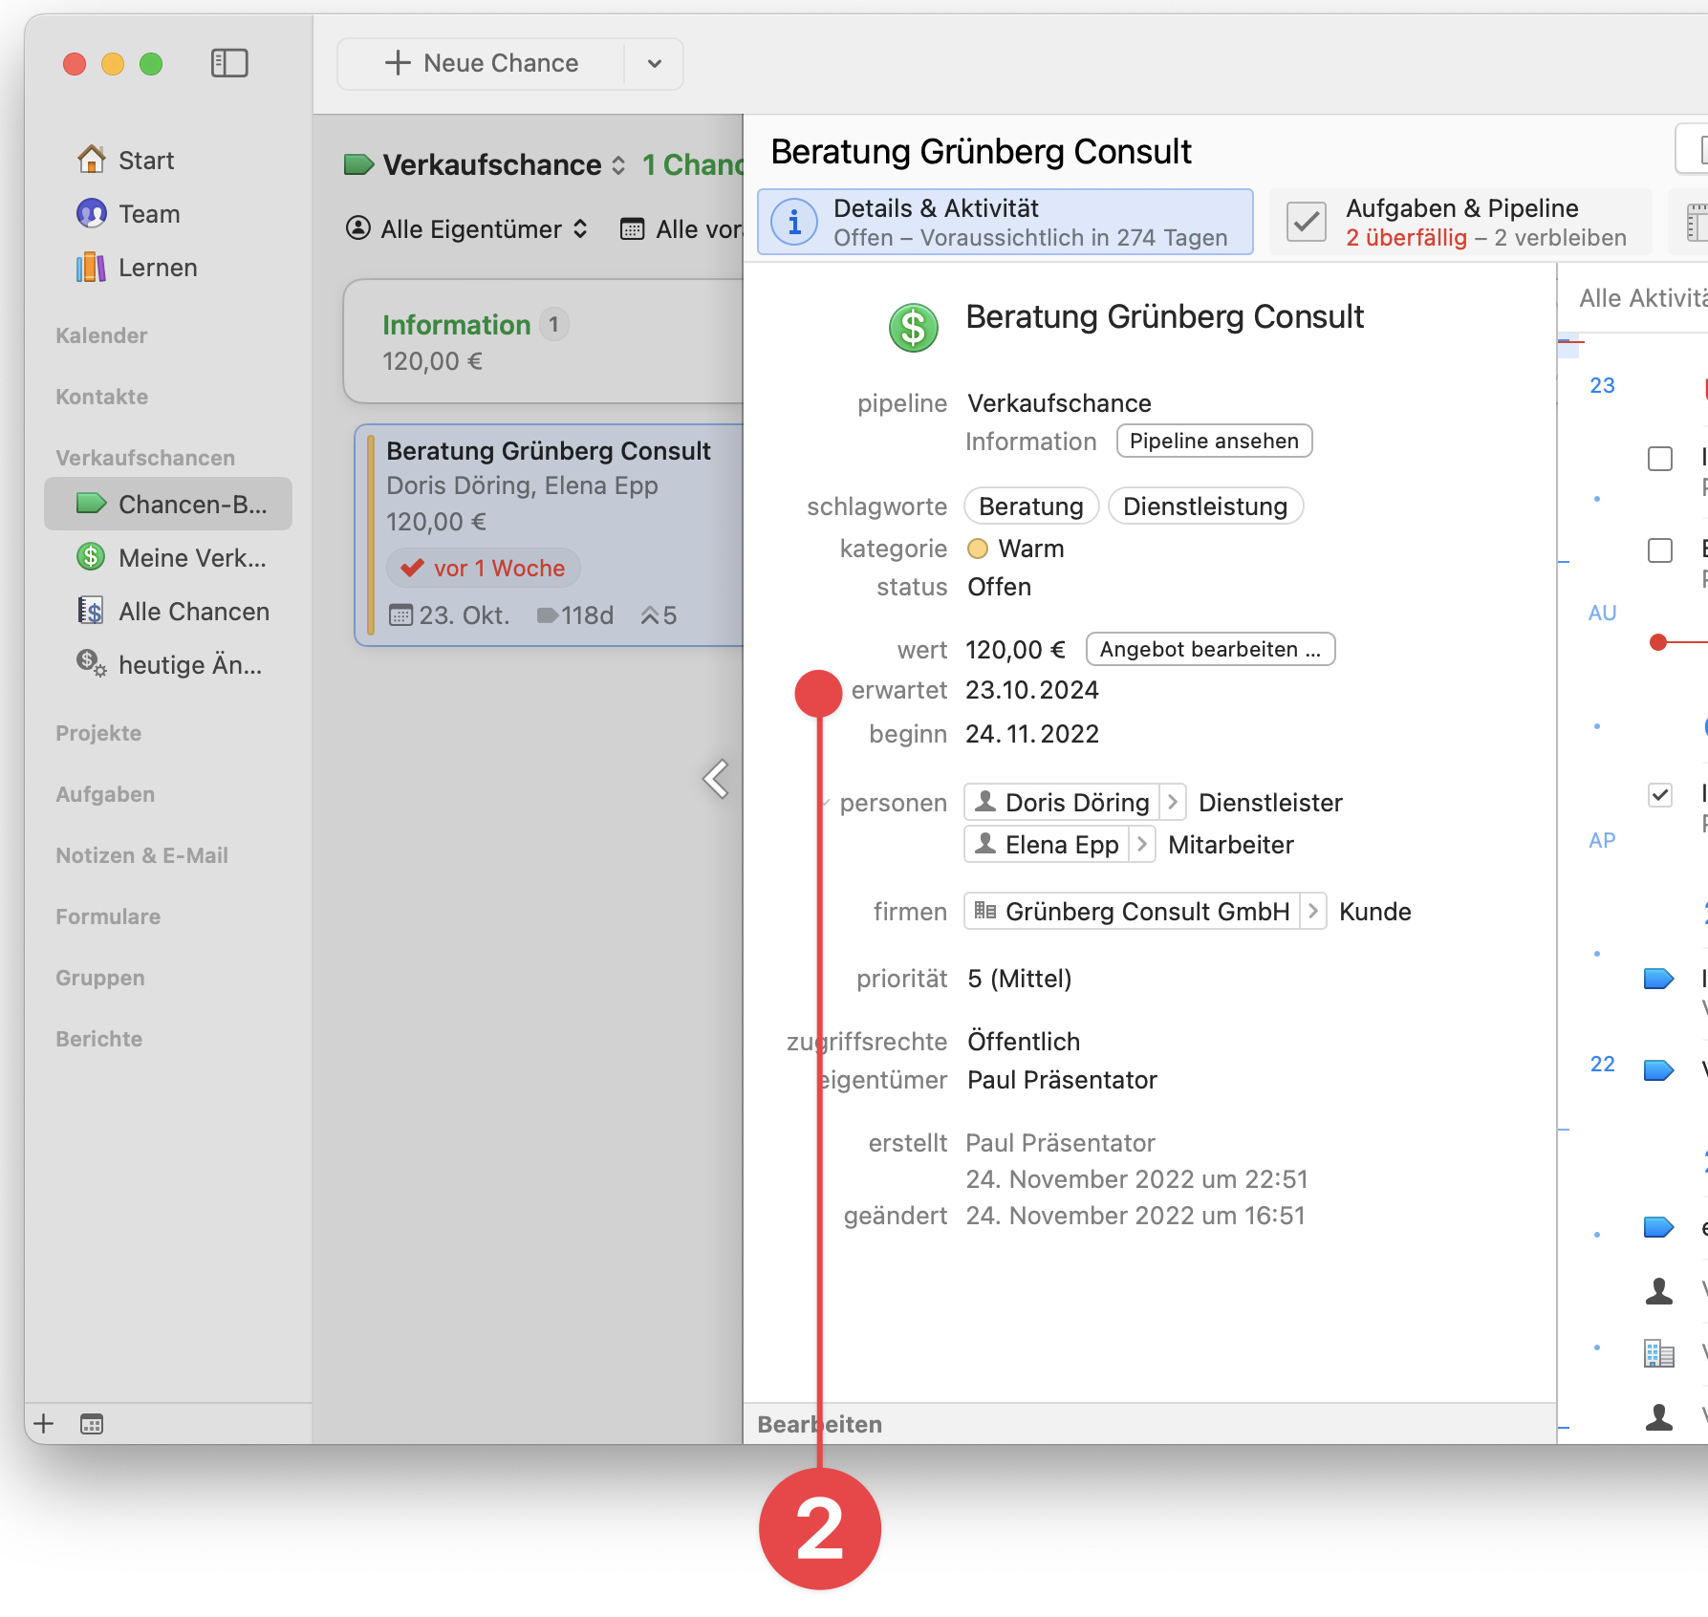This screenshot has width=1708, height=1617.
Task: Check the first unchecked activity checkbox
Action: 1660,459
